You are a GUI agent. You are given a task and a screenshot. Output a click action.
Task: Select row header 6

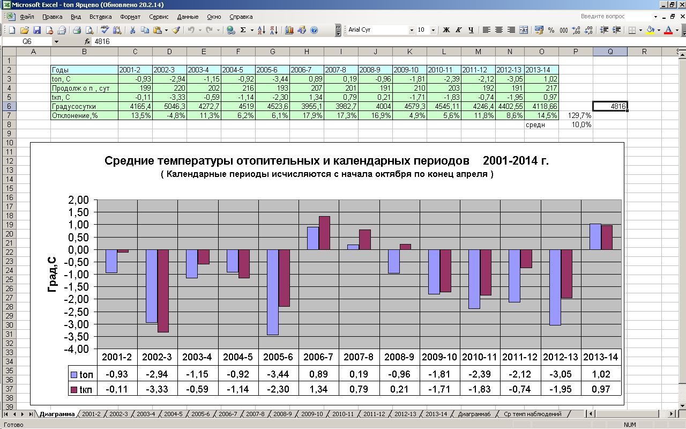pyautogui.click(x=8, y=106)
